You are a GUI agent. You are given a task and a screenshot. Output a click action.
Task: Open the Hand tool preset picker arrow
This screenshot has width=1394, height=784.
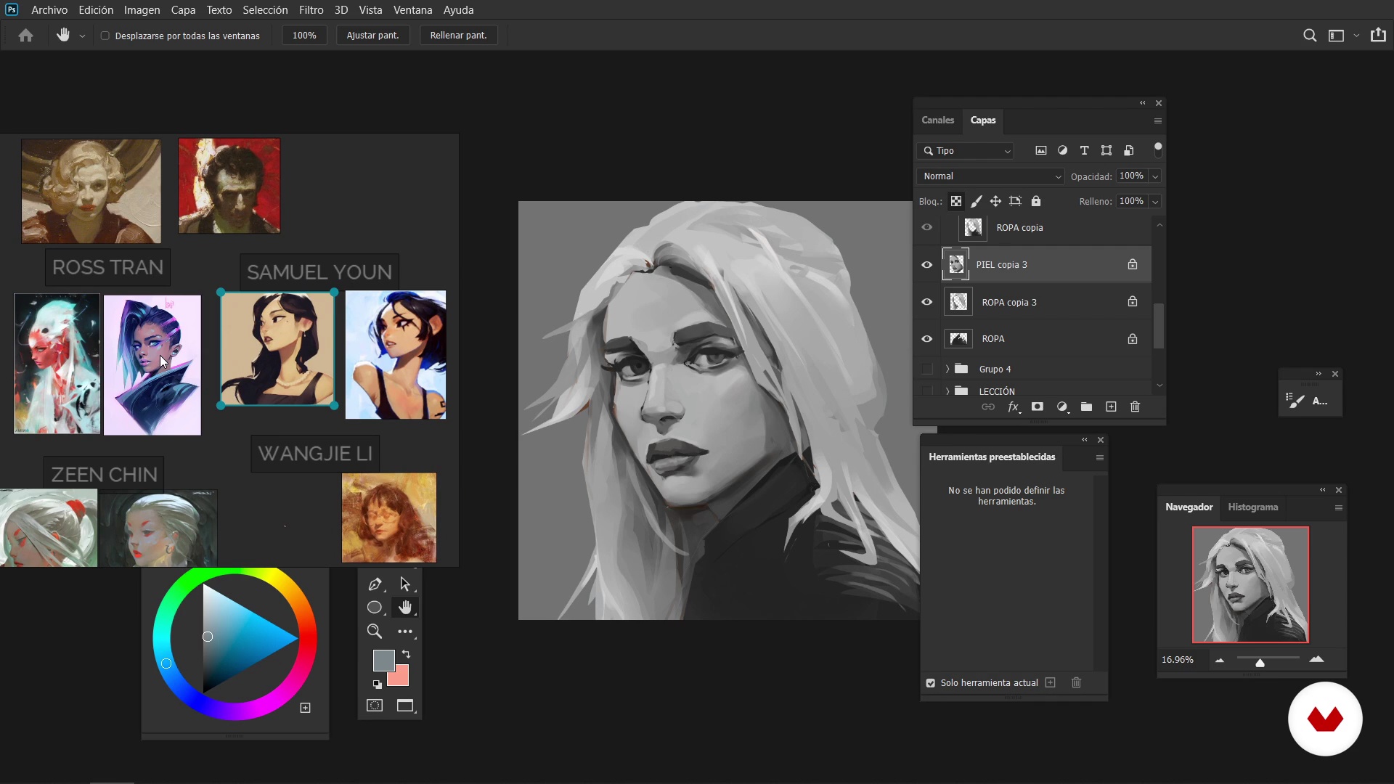click(82, 36)
